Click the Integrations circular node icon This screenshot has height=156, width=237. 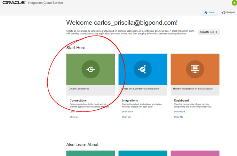[143, 69]
